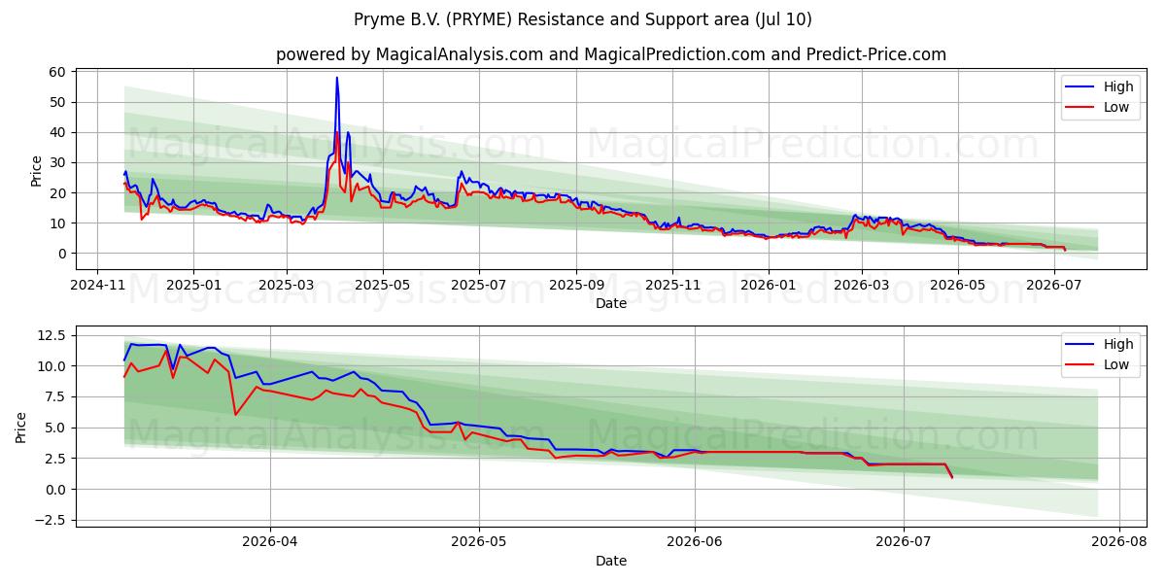
Task: Click the '2026-06' x-axis label of bottom chart
Action: (x=696, y=543)
